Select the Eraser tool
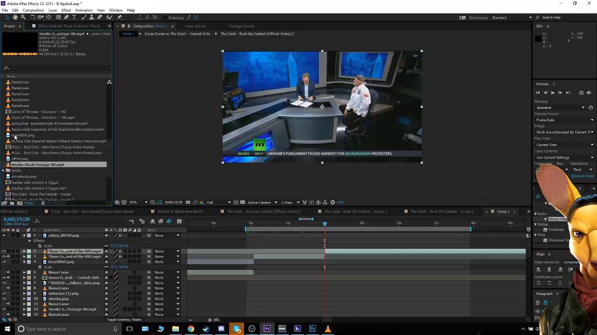This screenshot has width=597, height=335. click(100, 17)
